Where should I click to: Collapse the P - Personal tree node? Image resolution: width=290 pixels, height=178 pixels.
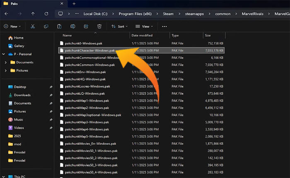(3, 54)
